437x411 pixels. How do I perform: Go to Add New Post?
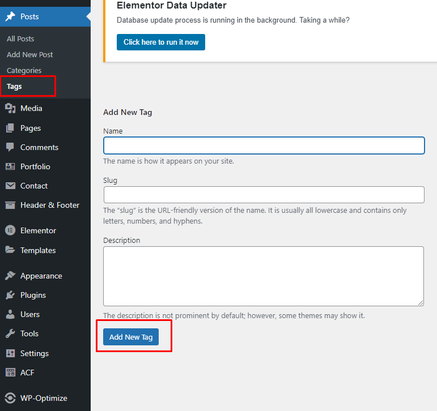point(30,54)
